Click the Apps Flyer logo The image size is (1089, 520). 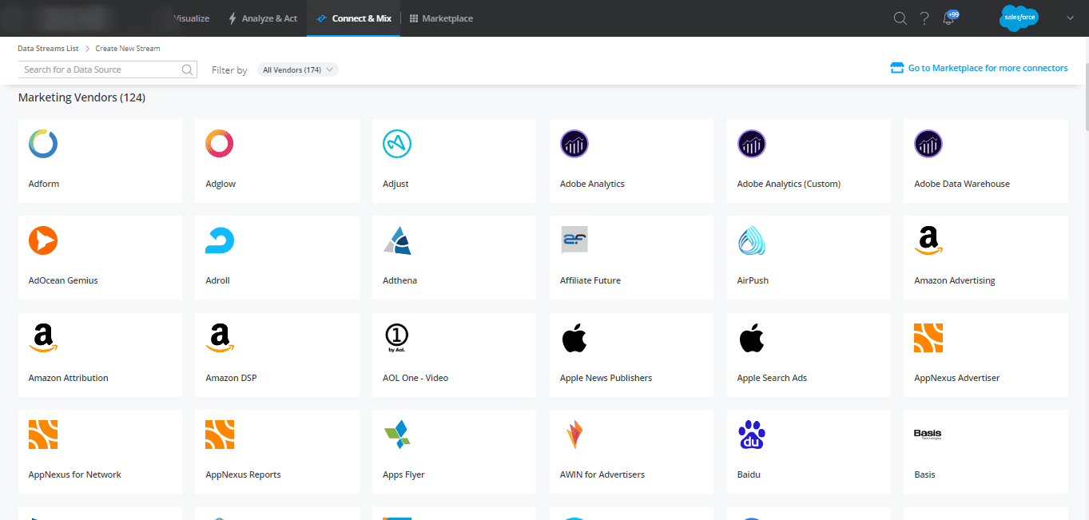click(397, 435)
